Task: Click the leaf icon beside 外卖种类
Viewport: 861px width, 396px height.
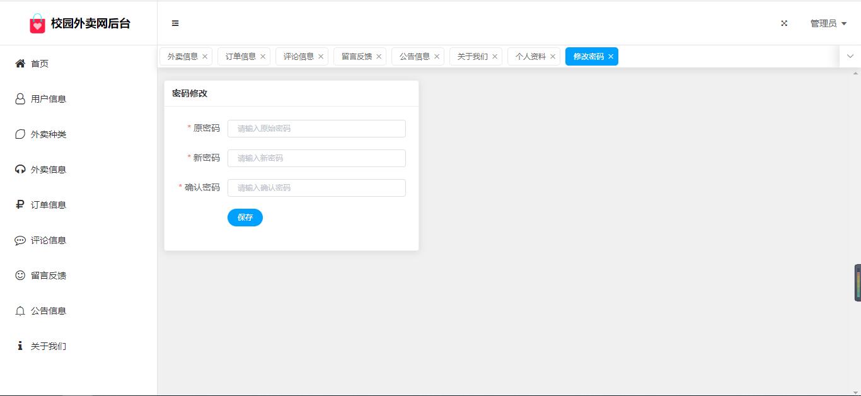Action: point(20,134)
